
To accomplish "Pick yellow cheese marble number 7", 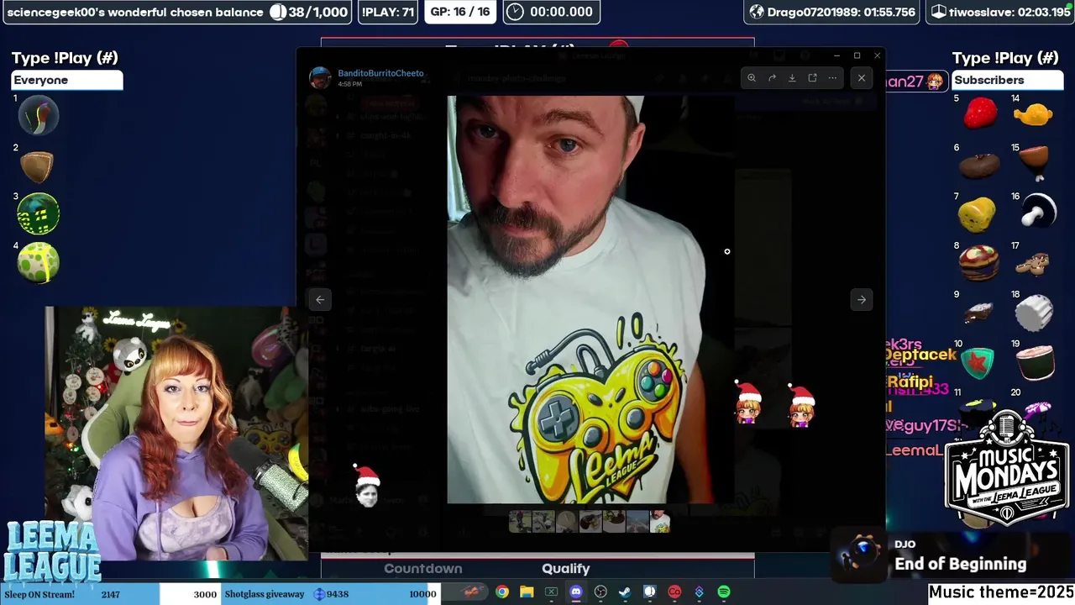I will (976, 214).
